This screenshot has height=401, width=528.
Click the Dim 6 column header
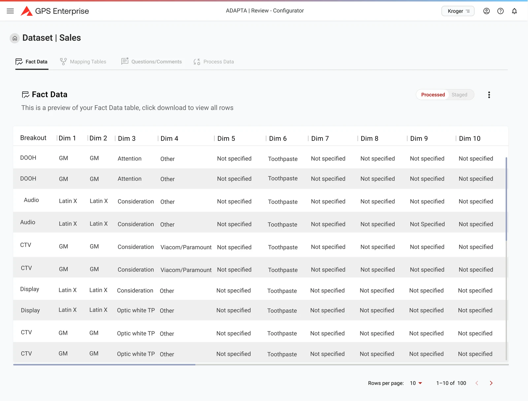click(278, 139)
